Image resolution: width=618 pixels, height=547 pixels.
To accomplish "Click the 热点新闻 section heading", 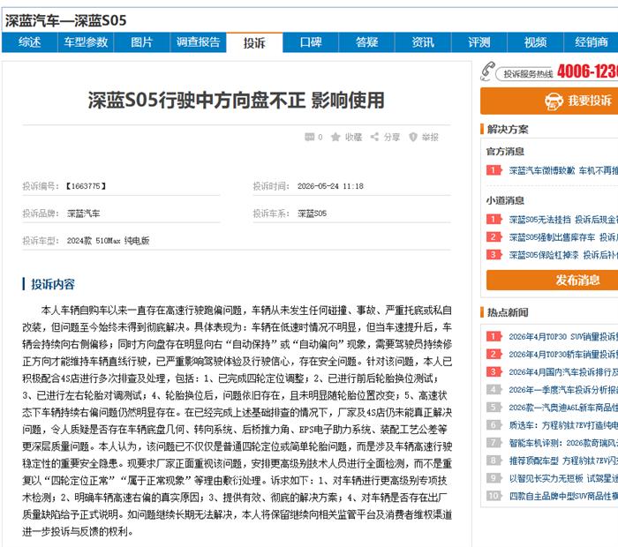I will tap(508, 312).
